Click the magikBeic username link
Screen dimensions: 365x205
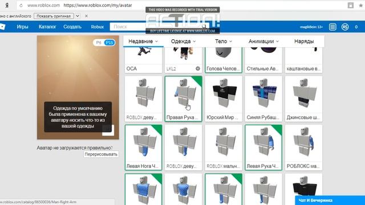click(x=311, y=27)
